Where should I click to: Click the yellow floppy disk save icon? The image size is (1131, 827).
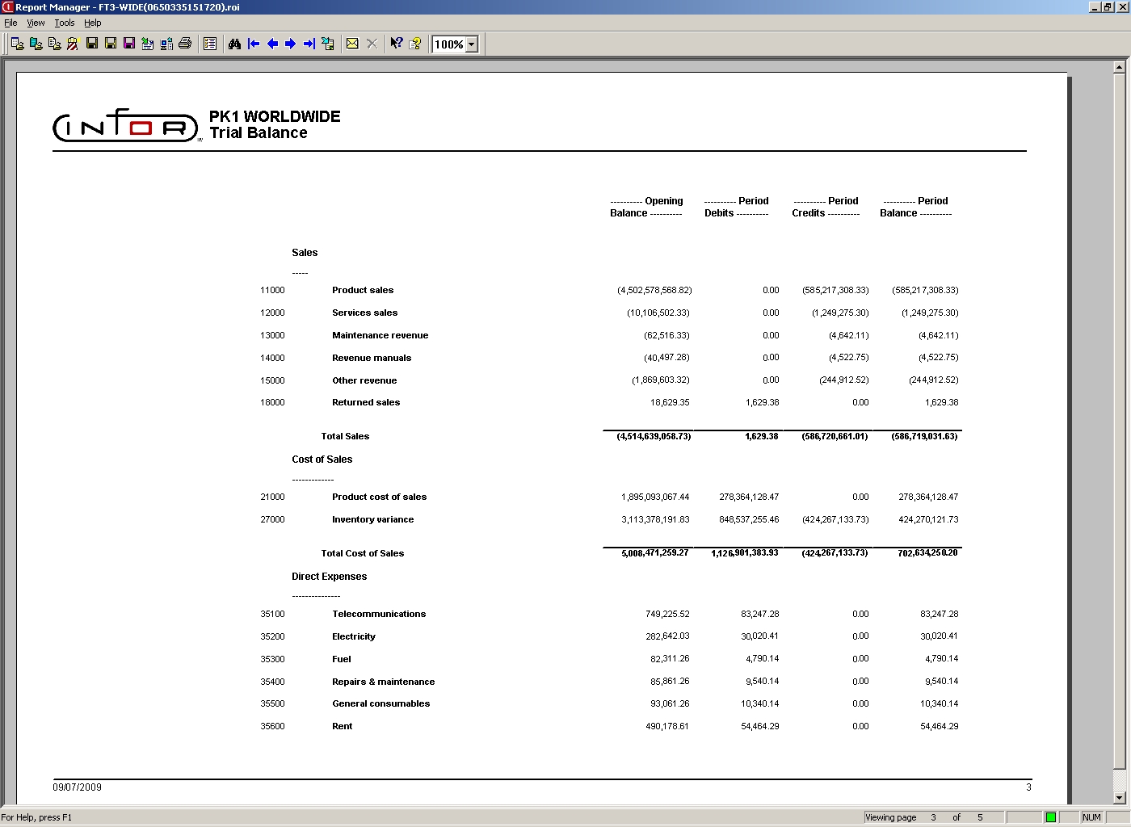[111, 44]
